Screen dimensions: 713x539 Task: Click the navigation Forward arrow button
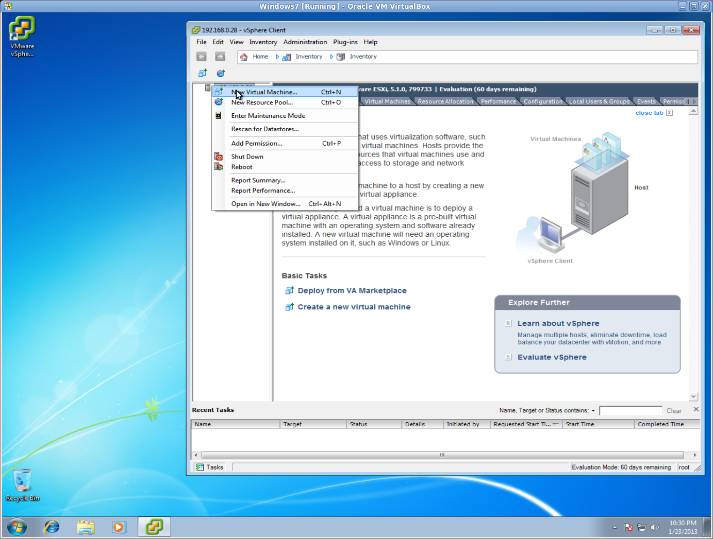click(x=220, y=57)
